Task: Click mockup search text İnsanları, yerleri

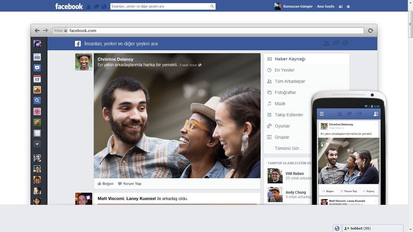Action: click(x=121, y=44)
